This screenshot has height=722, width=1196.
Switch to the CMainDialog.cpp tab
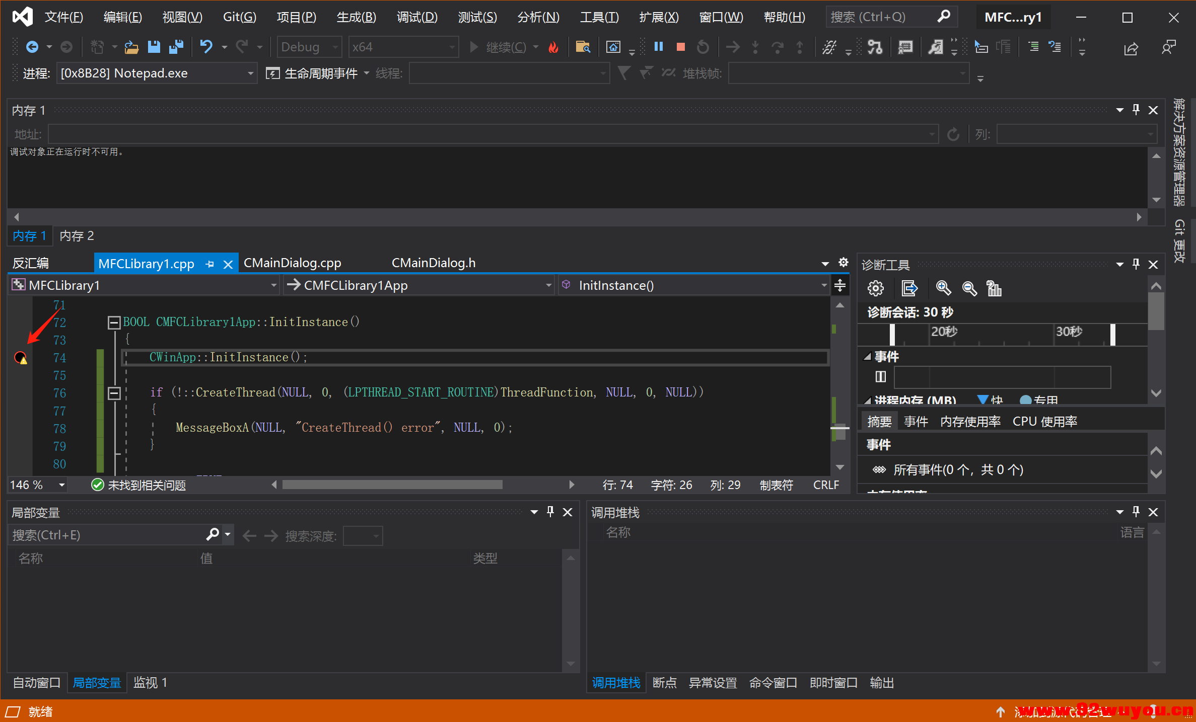pos(292,263)
